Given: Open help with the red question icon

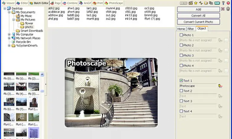Looking at the screenshot, I should pyautogui.click(x=228, y=3).
